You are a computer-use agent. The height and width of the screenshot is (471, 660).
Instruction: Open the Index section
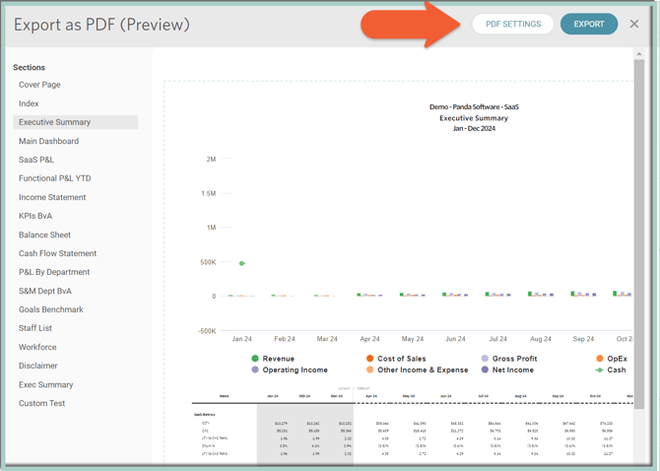pos(29,103)
